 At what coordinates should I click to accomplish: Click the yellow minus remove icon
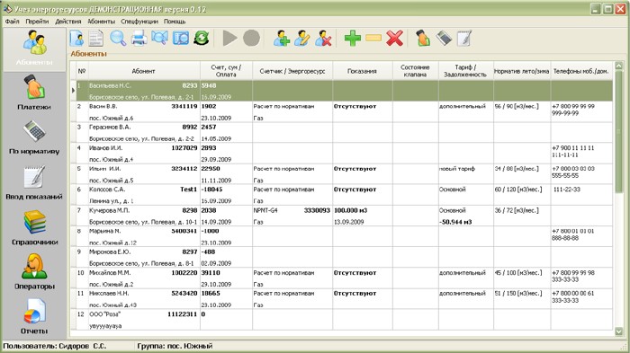(373, 39)
